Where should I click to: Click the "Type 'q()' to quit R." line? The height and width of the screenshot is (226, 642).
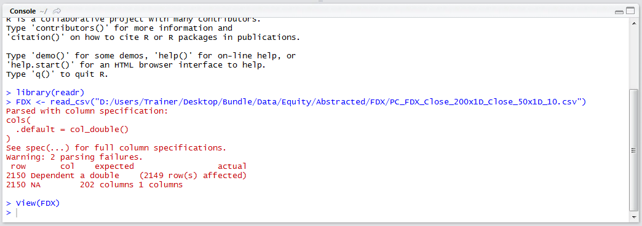point(57,74)
